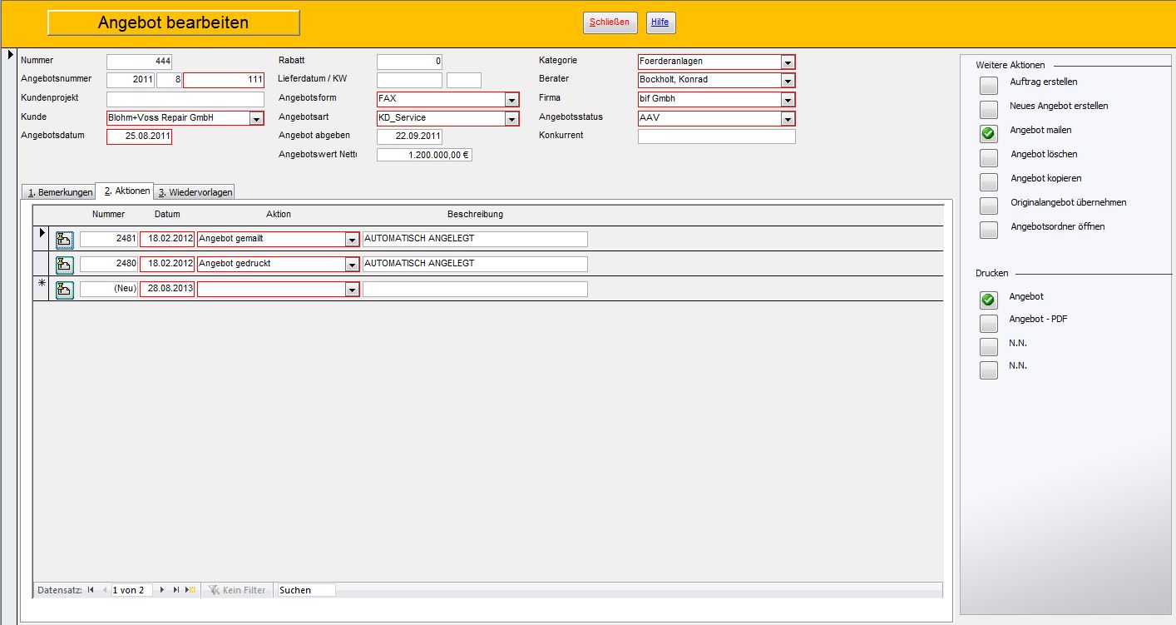Image resolution: width=1176 pixels, height=625 pixels.
Task: Toggle Angebot kopieren action
Action: pyautogui.click(x=989, y=181)
